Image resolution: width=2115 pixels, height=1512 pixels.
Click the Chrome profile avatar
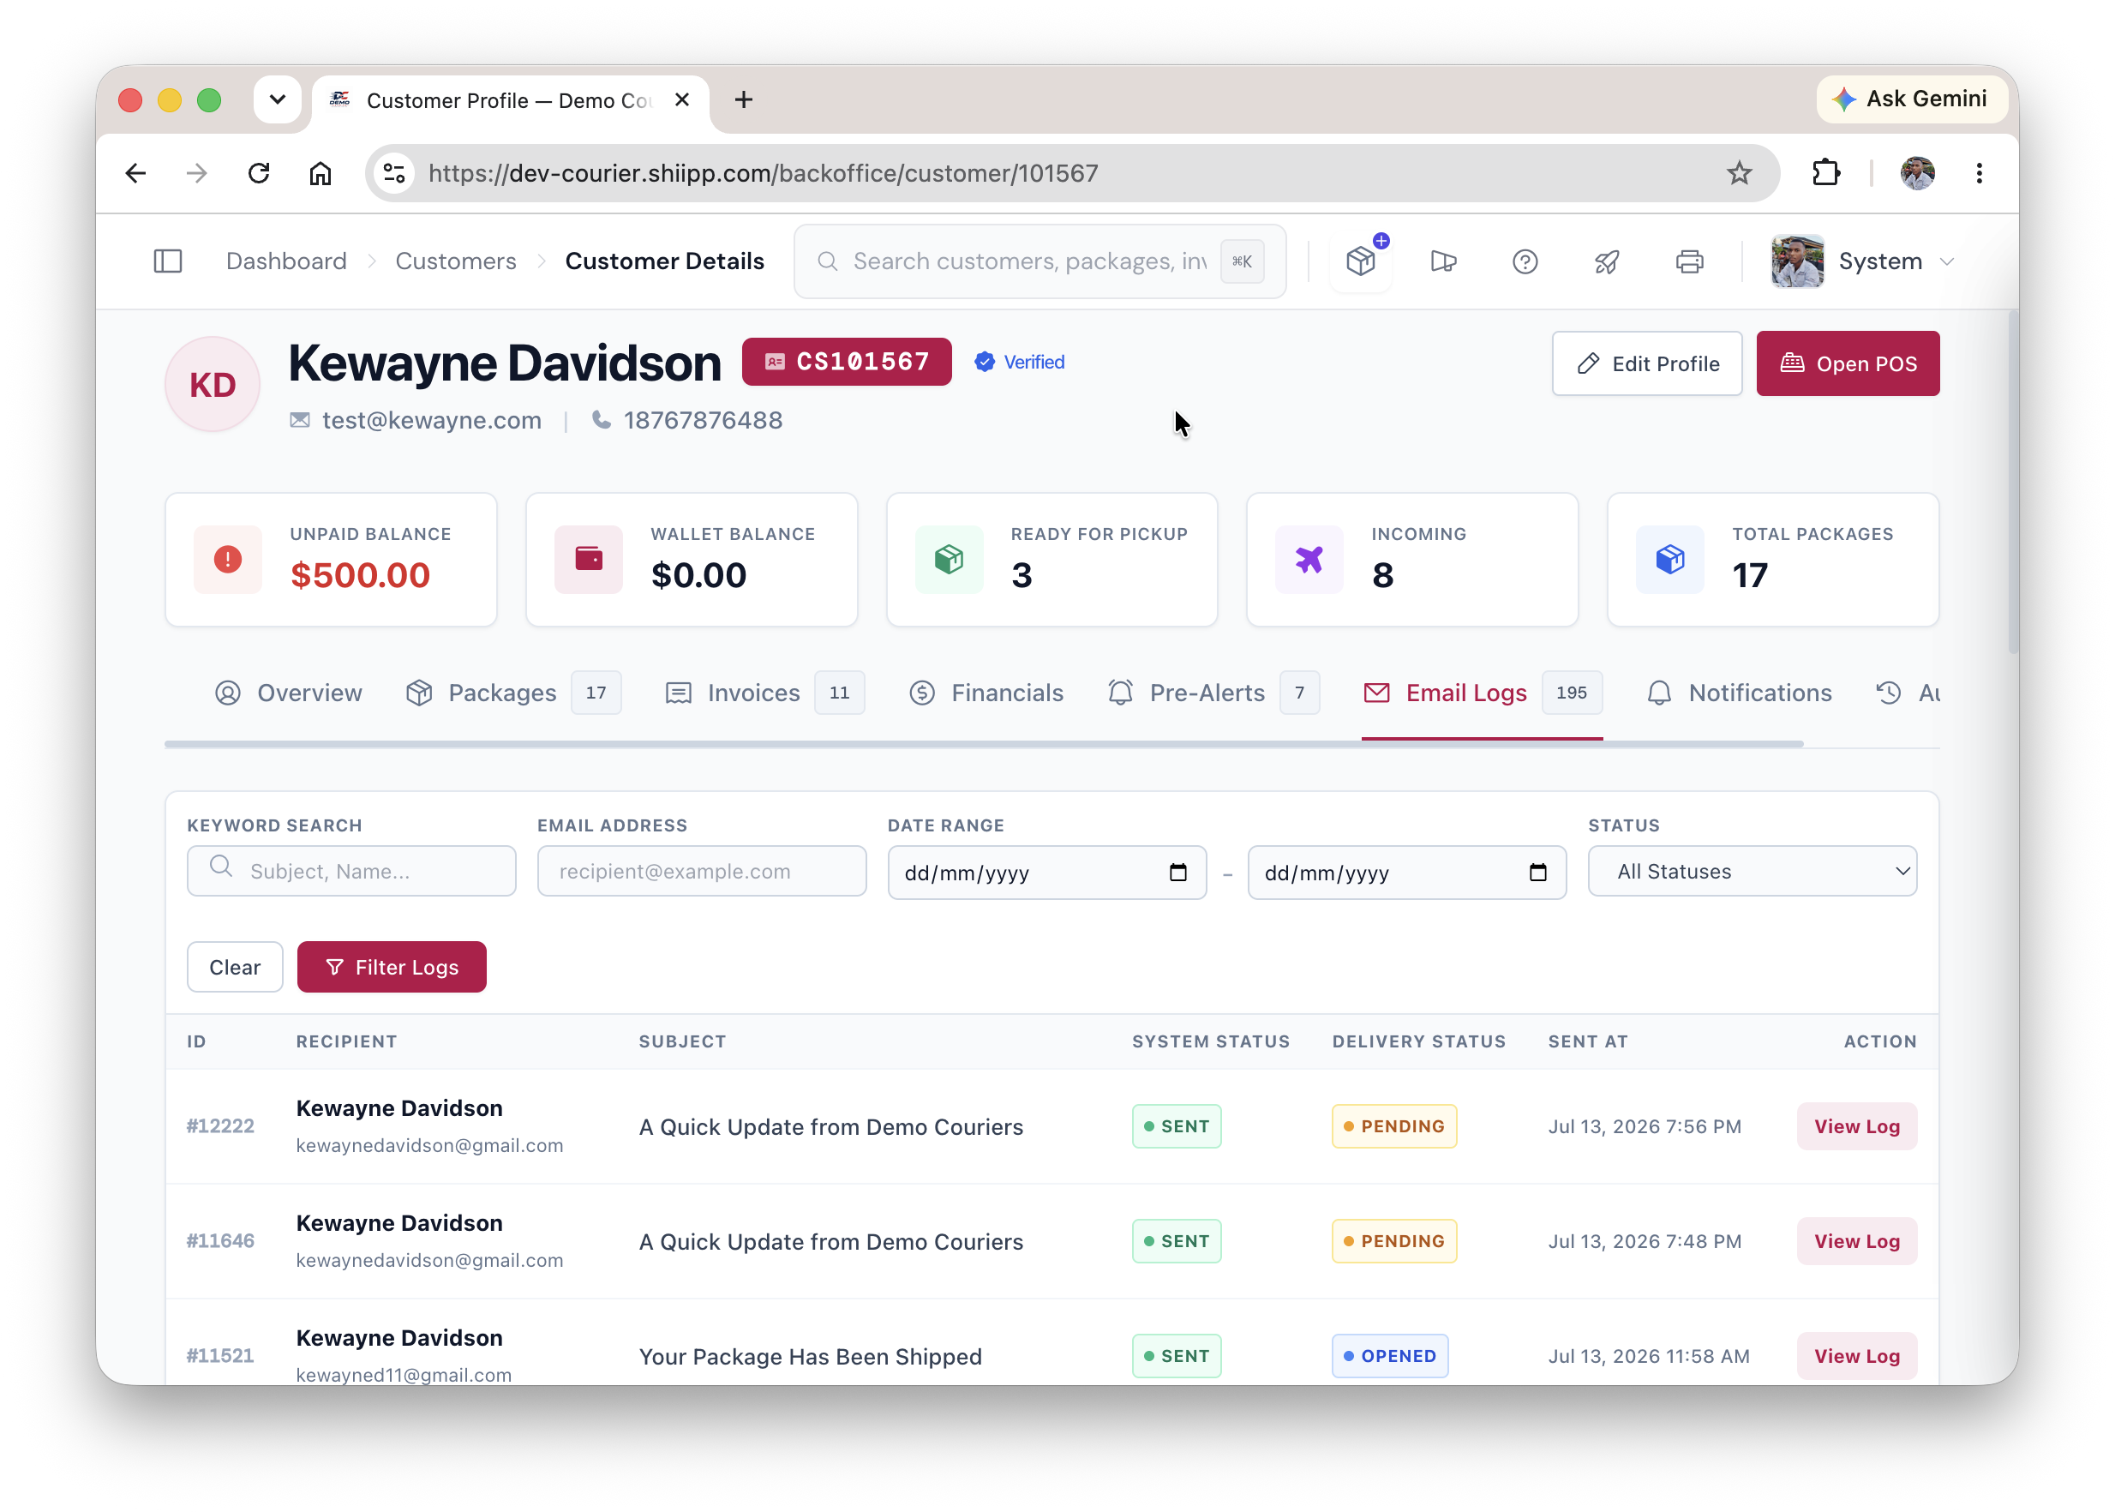click(1917, 173)
